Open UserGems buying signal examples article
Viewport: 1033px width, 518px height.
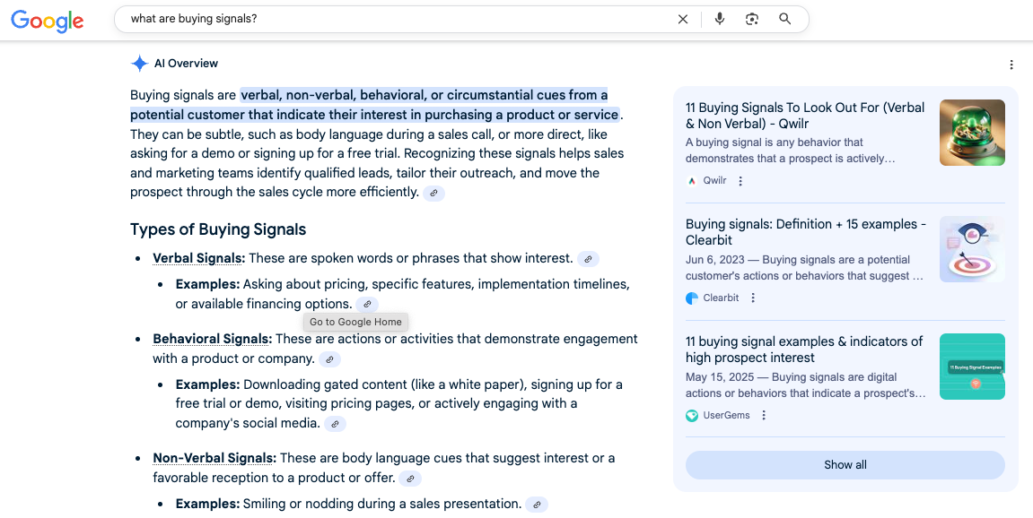click(x=803, y=350)
